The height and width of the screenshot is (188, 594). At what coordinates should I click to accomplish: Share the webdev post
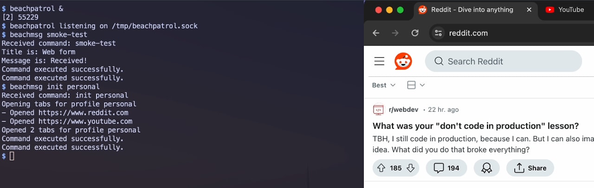[530, 168]
